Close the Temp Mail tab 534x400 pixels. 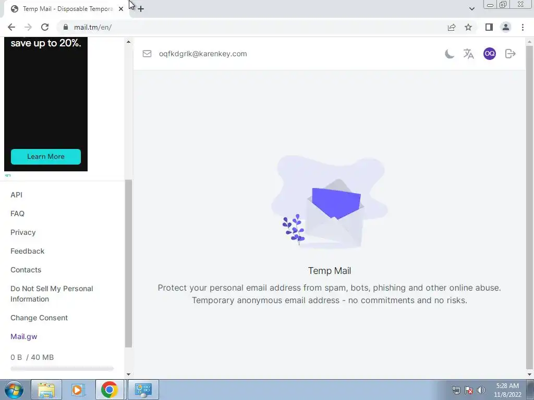coord(121,9)
